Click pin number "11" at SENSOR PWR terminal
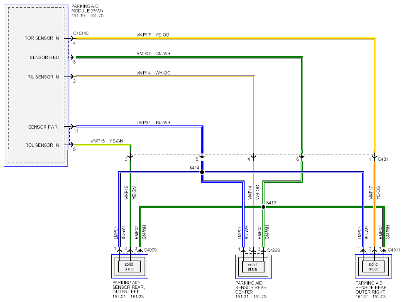Image resolution: width=404 pixels, height=302 pixels. click(x=76, y=131)
